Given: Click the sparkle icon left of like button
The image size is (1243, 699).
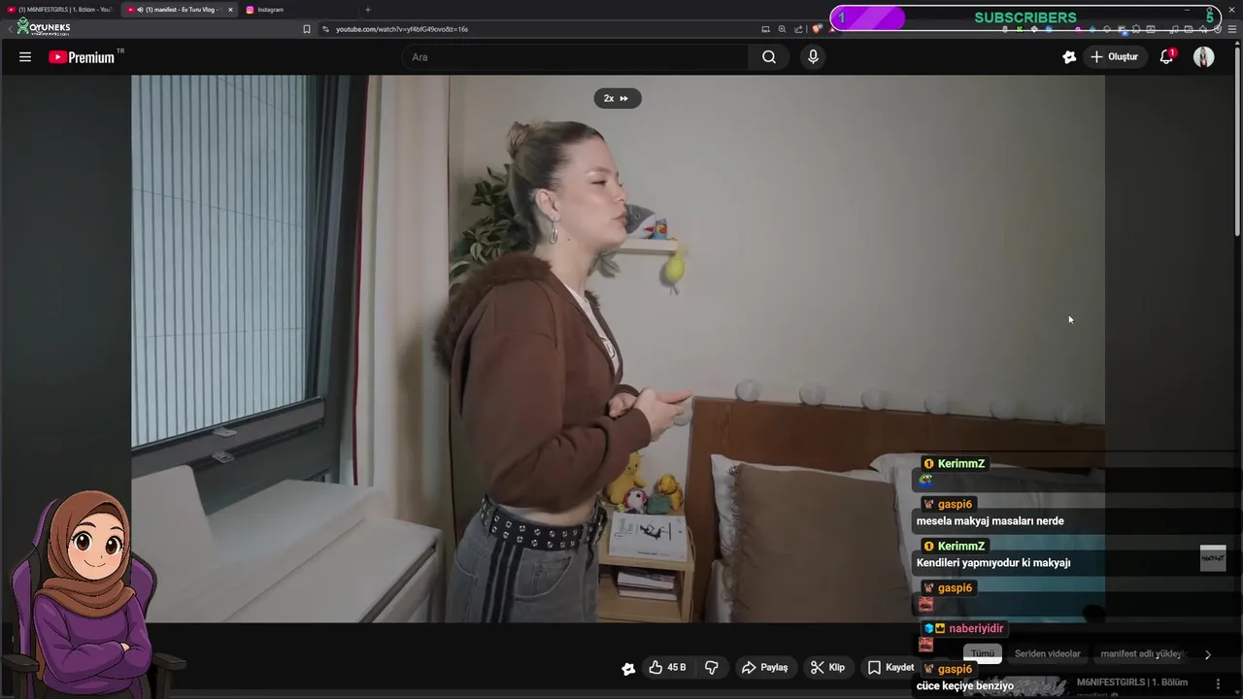Looking at the screenshot, I should [628, 668].
